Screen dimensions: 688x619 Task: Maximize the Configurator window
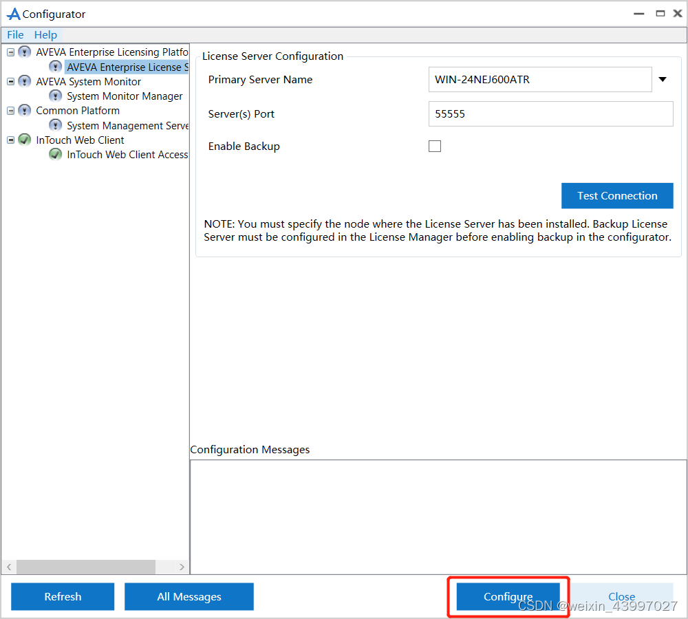coord(660,14)
